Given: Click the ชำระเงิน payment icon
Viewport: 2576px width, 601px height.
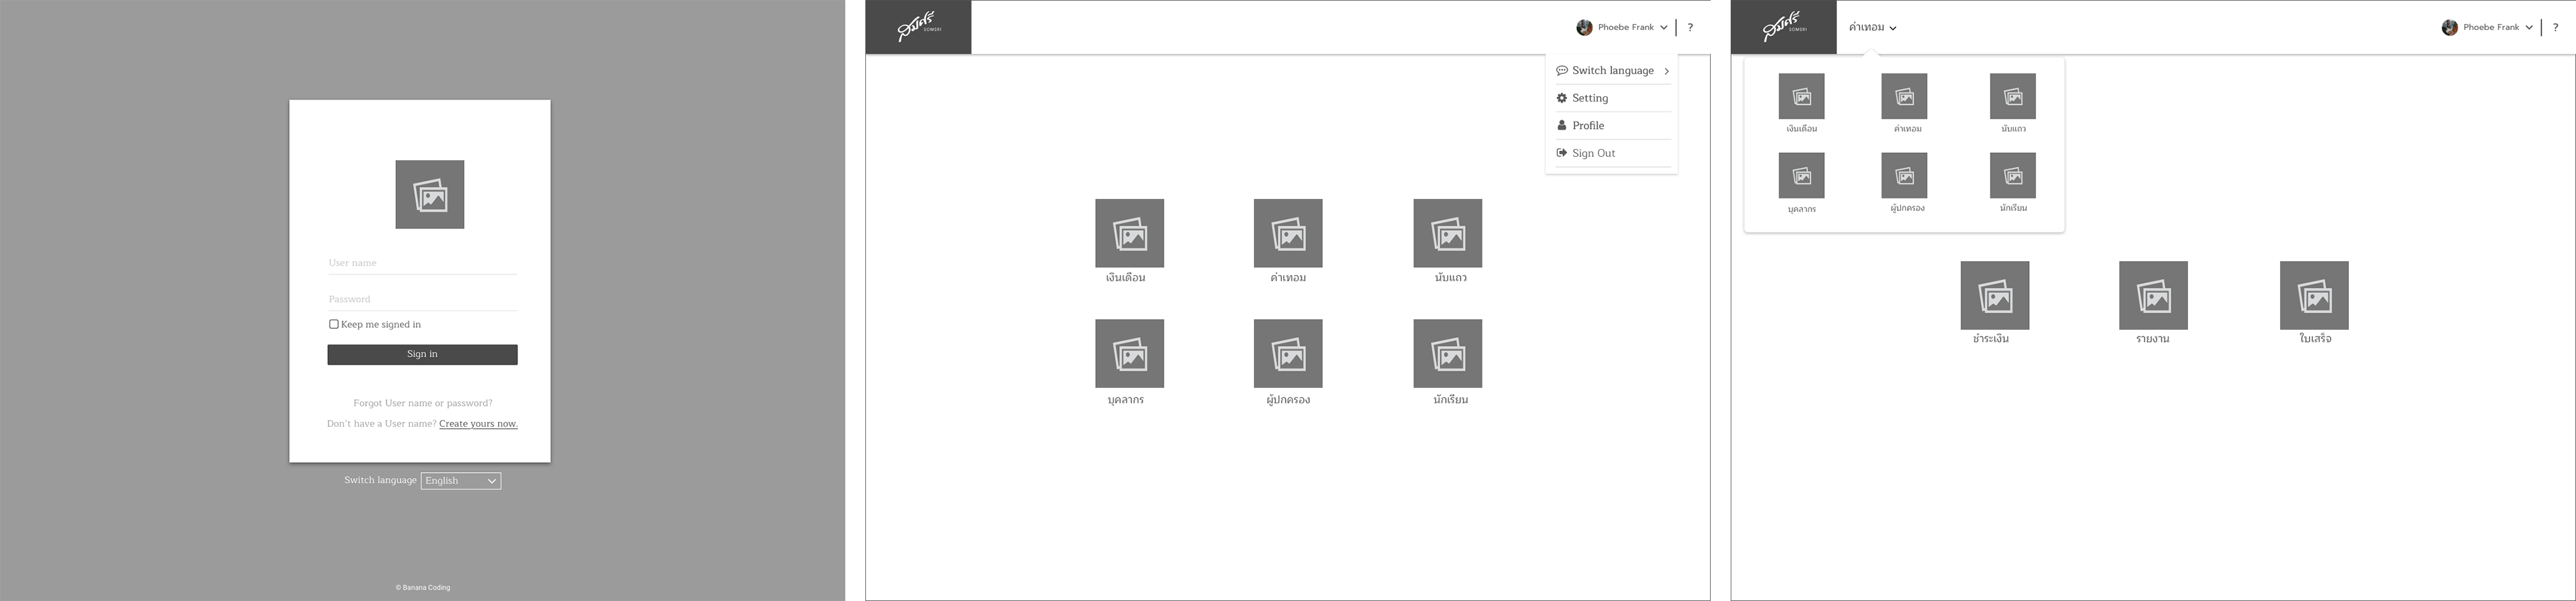Looking at the screenshot, I should (1994, 295).
